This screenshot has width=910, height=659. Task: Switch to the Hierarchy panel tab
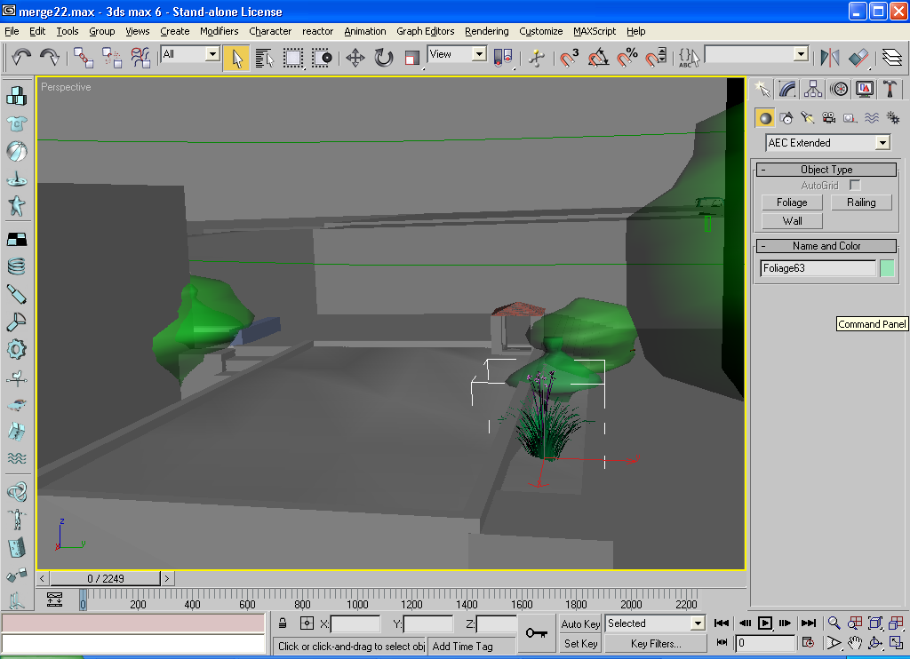point(813,90)
